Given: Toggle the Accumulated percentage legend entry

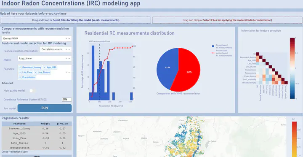Looking at the screenshot, I should tap(221, 53).
